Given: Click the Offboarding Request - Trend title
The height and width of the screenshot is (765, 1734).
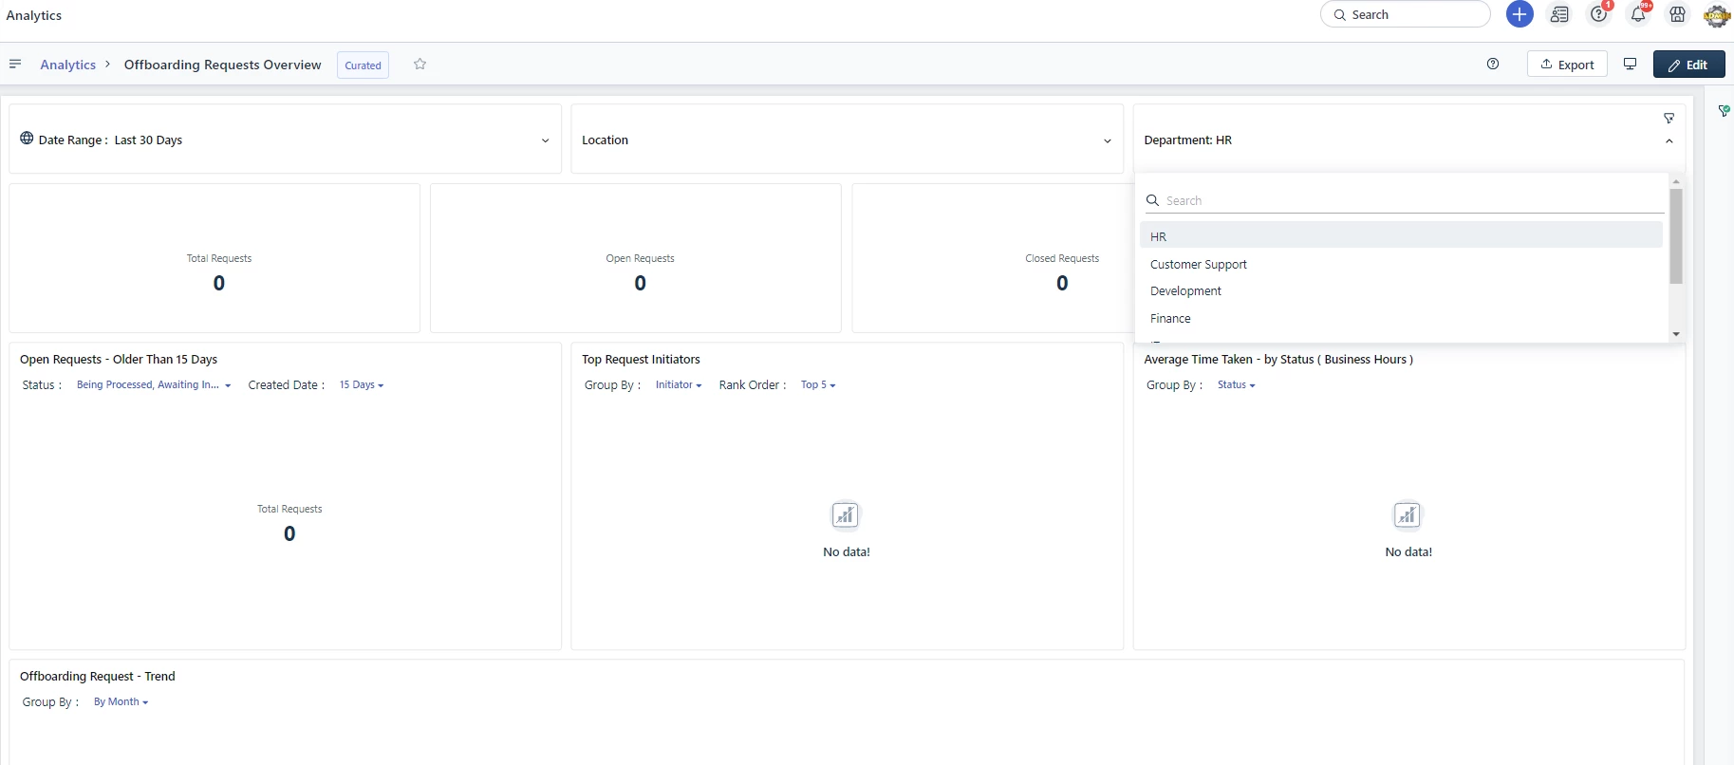Looking at the screenshot, I should tap(98, 676).
